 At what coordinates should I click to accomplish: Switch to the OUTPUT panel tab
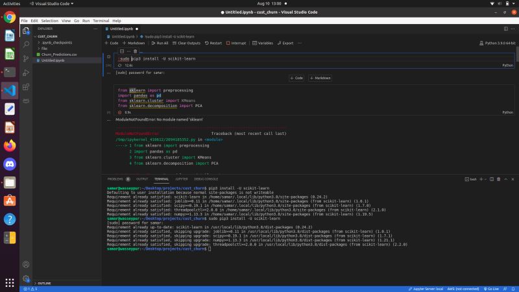pos(142,179)
